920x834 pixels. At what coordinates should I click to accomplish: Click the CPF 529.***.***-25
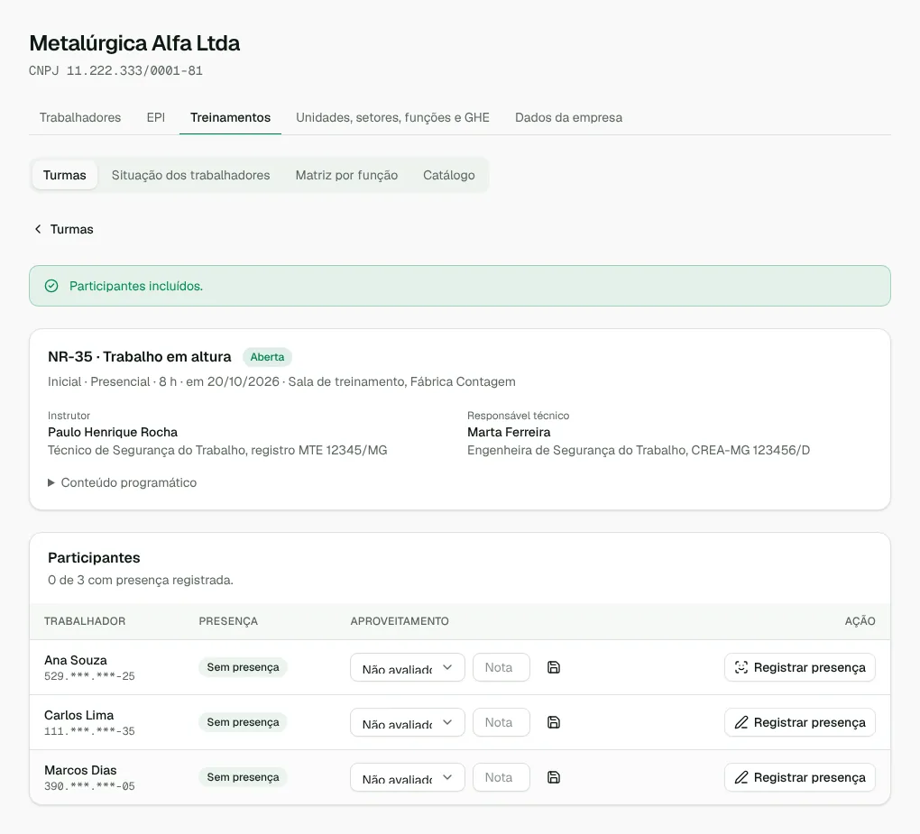pos(90,676)
